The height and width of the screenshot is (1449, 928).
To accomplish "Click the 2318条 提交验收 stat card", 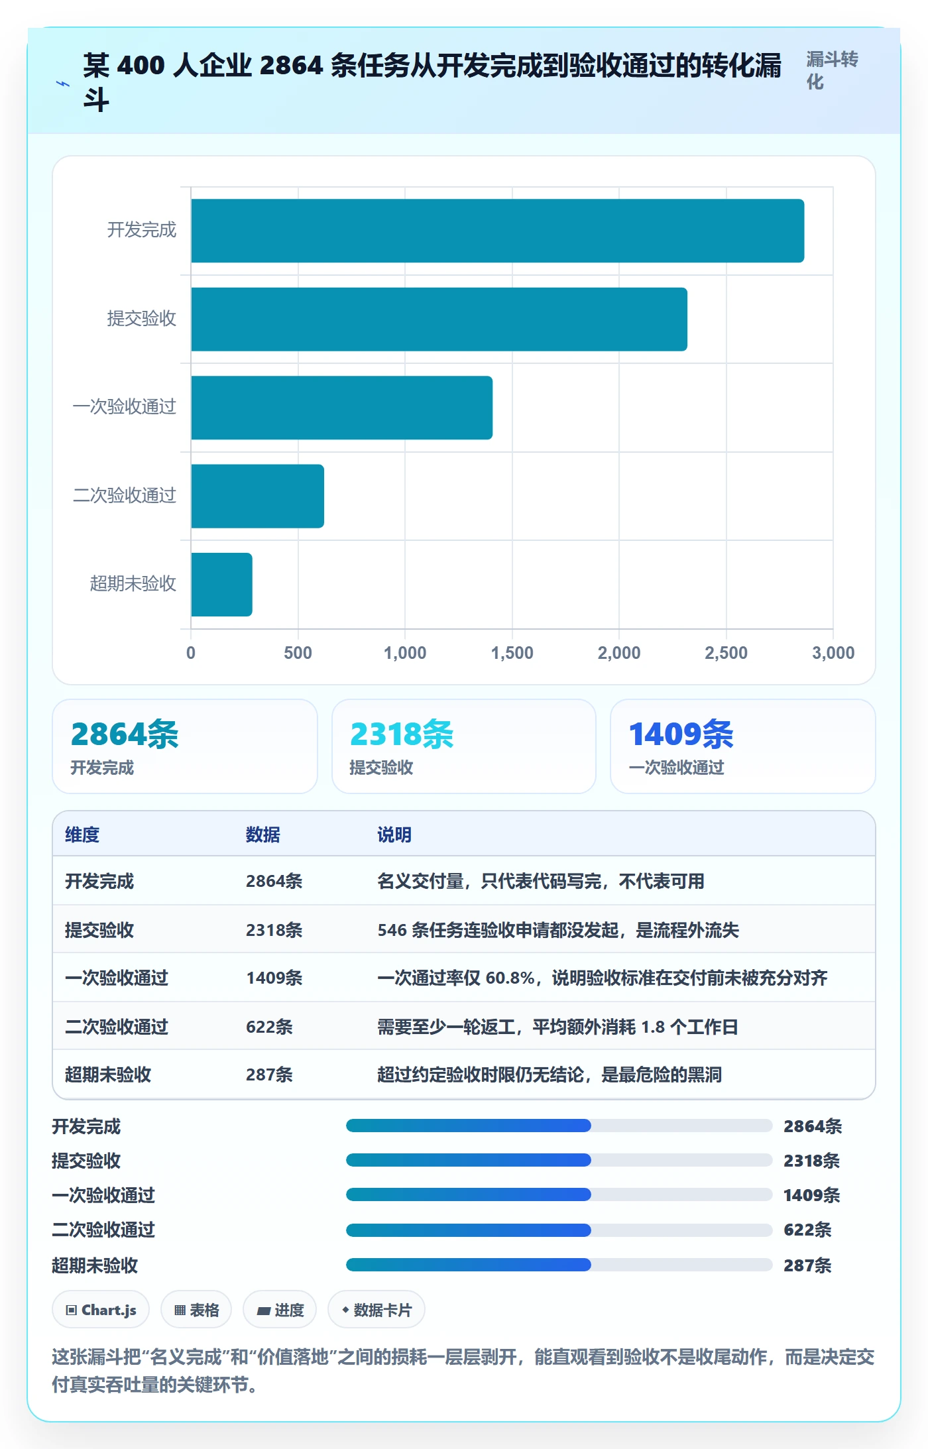I will tap(464, 746).
